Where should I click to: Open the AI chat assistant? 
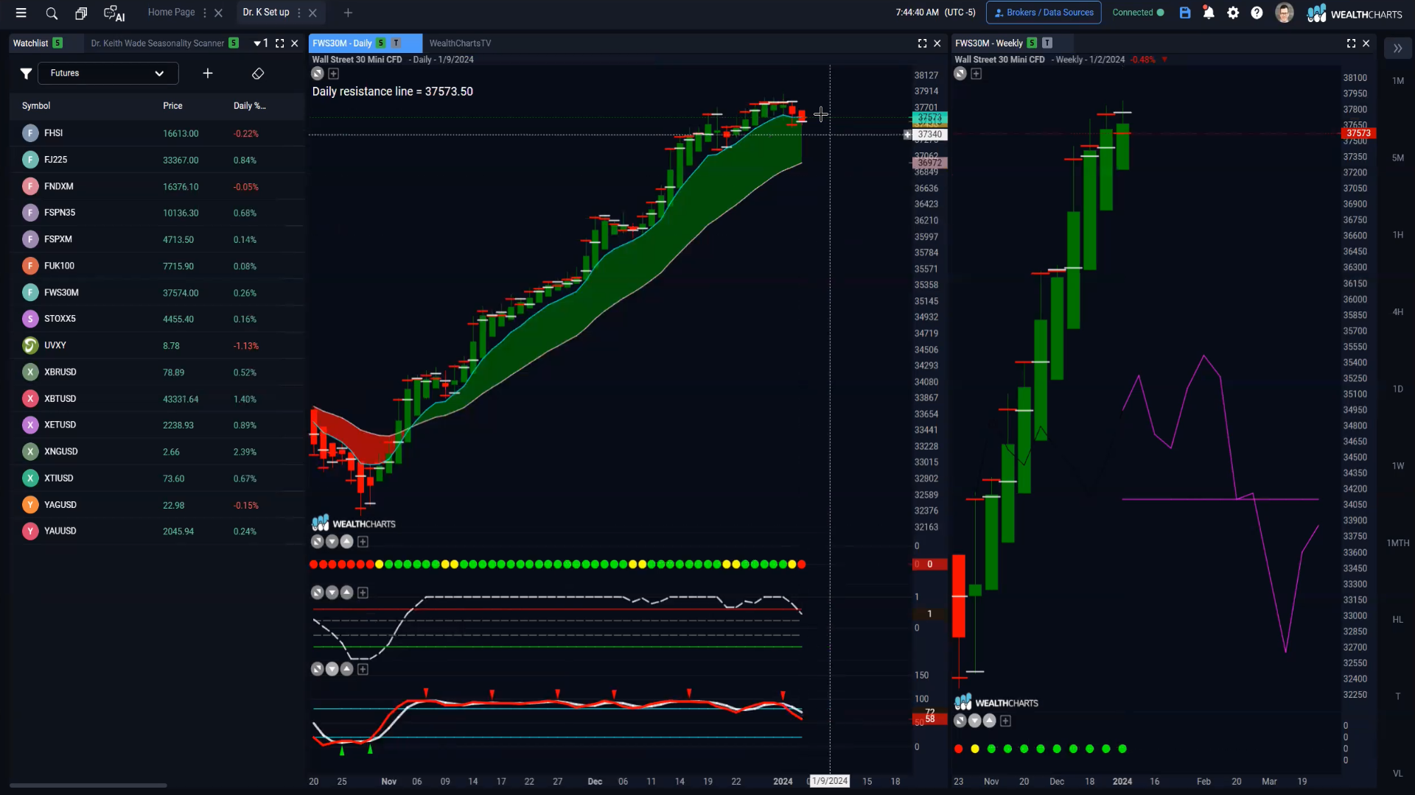114,13
